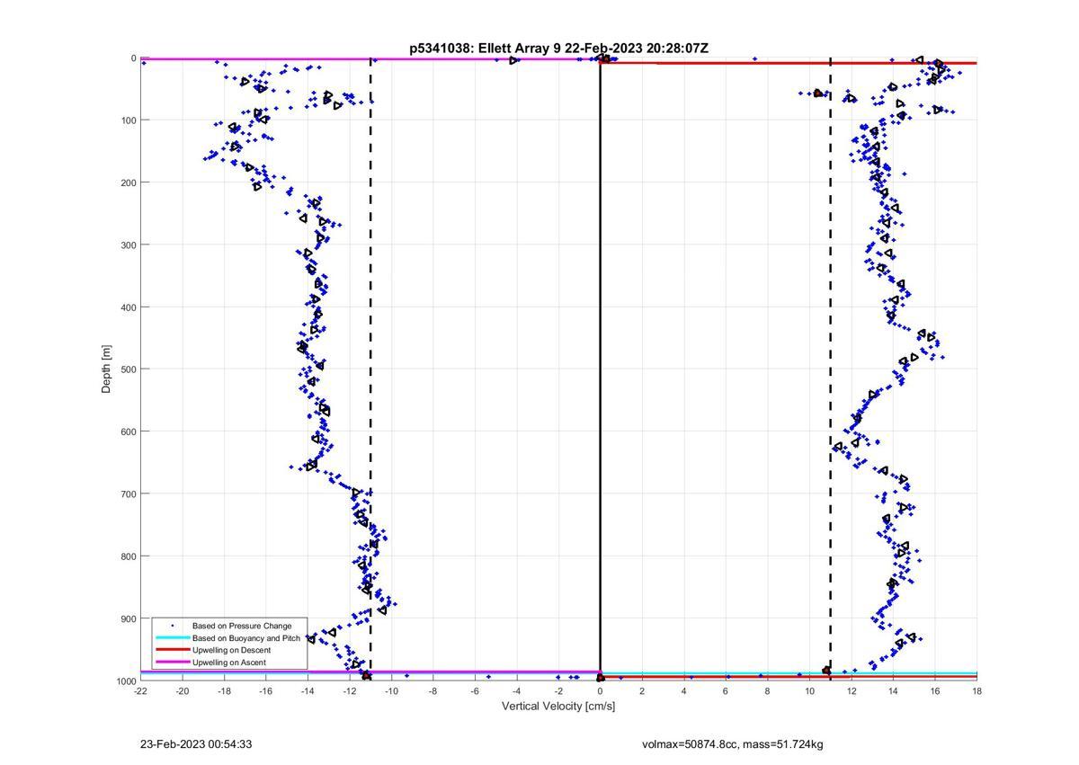Click the depth axis tick label '900'
The height and width of the screenshot is (765, 1079).
(128, 618)
